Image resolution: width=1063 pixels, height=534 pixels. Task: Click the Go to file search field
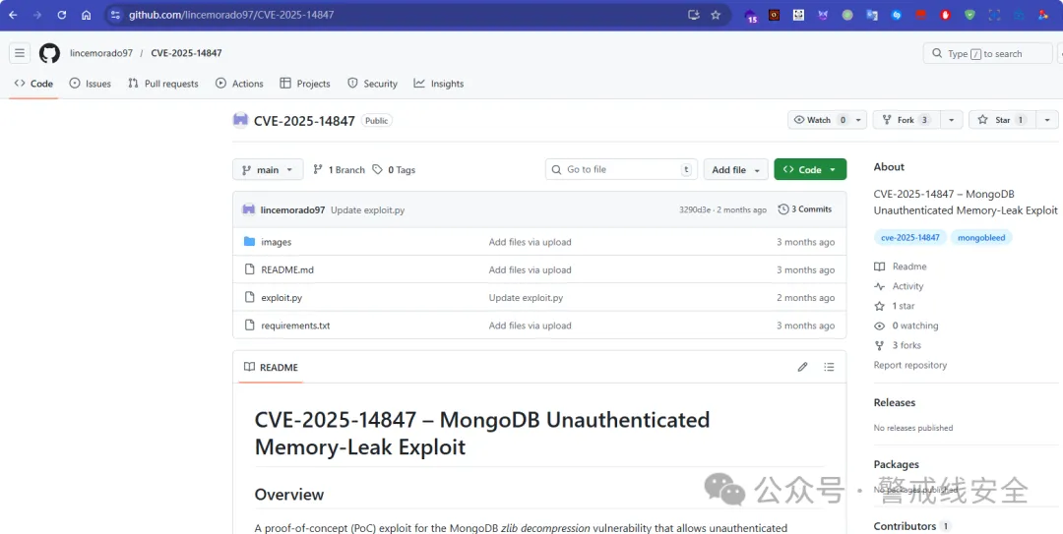(x=621, y=169)
